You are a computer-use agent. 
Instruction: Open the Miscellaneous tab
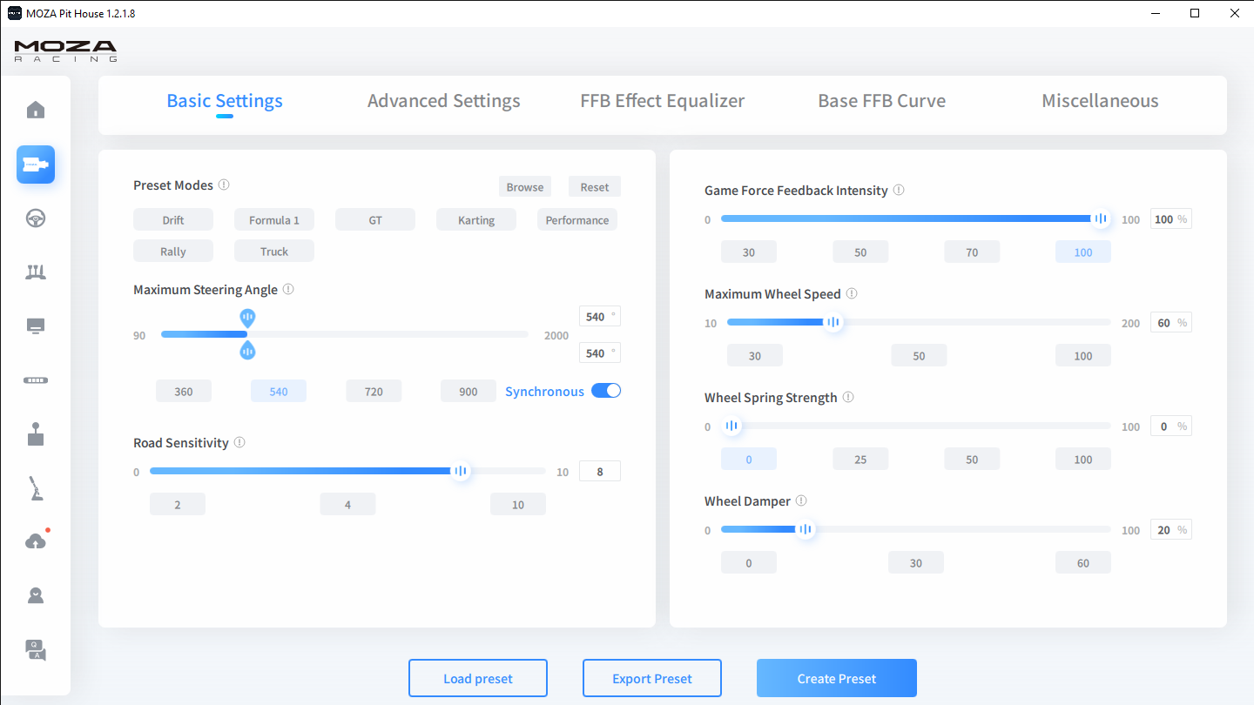click(x=1100, y=101)
